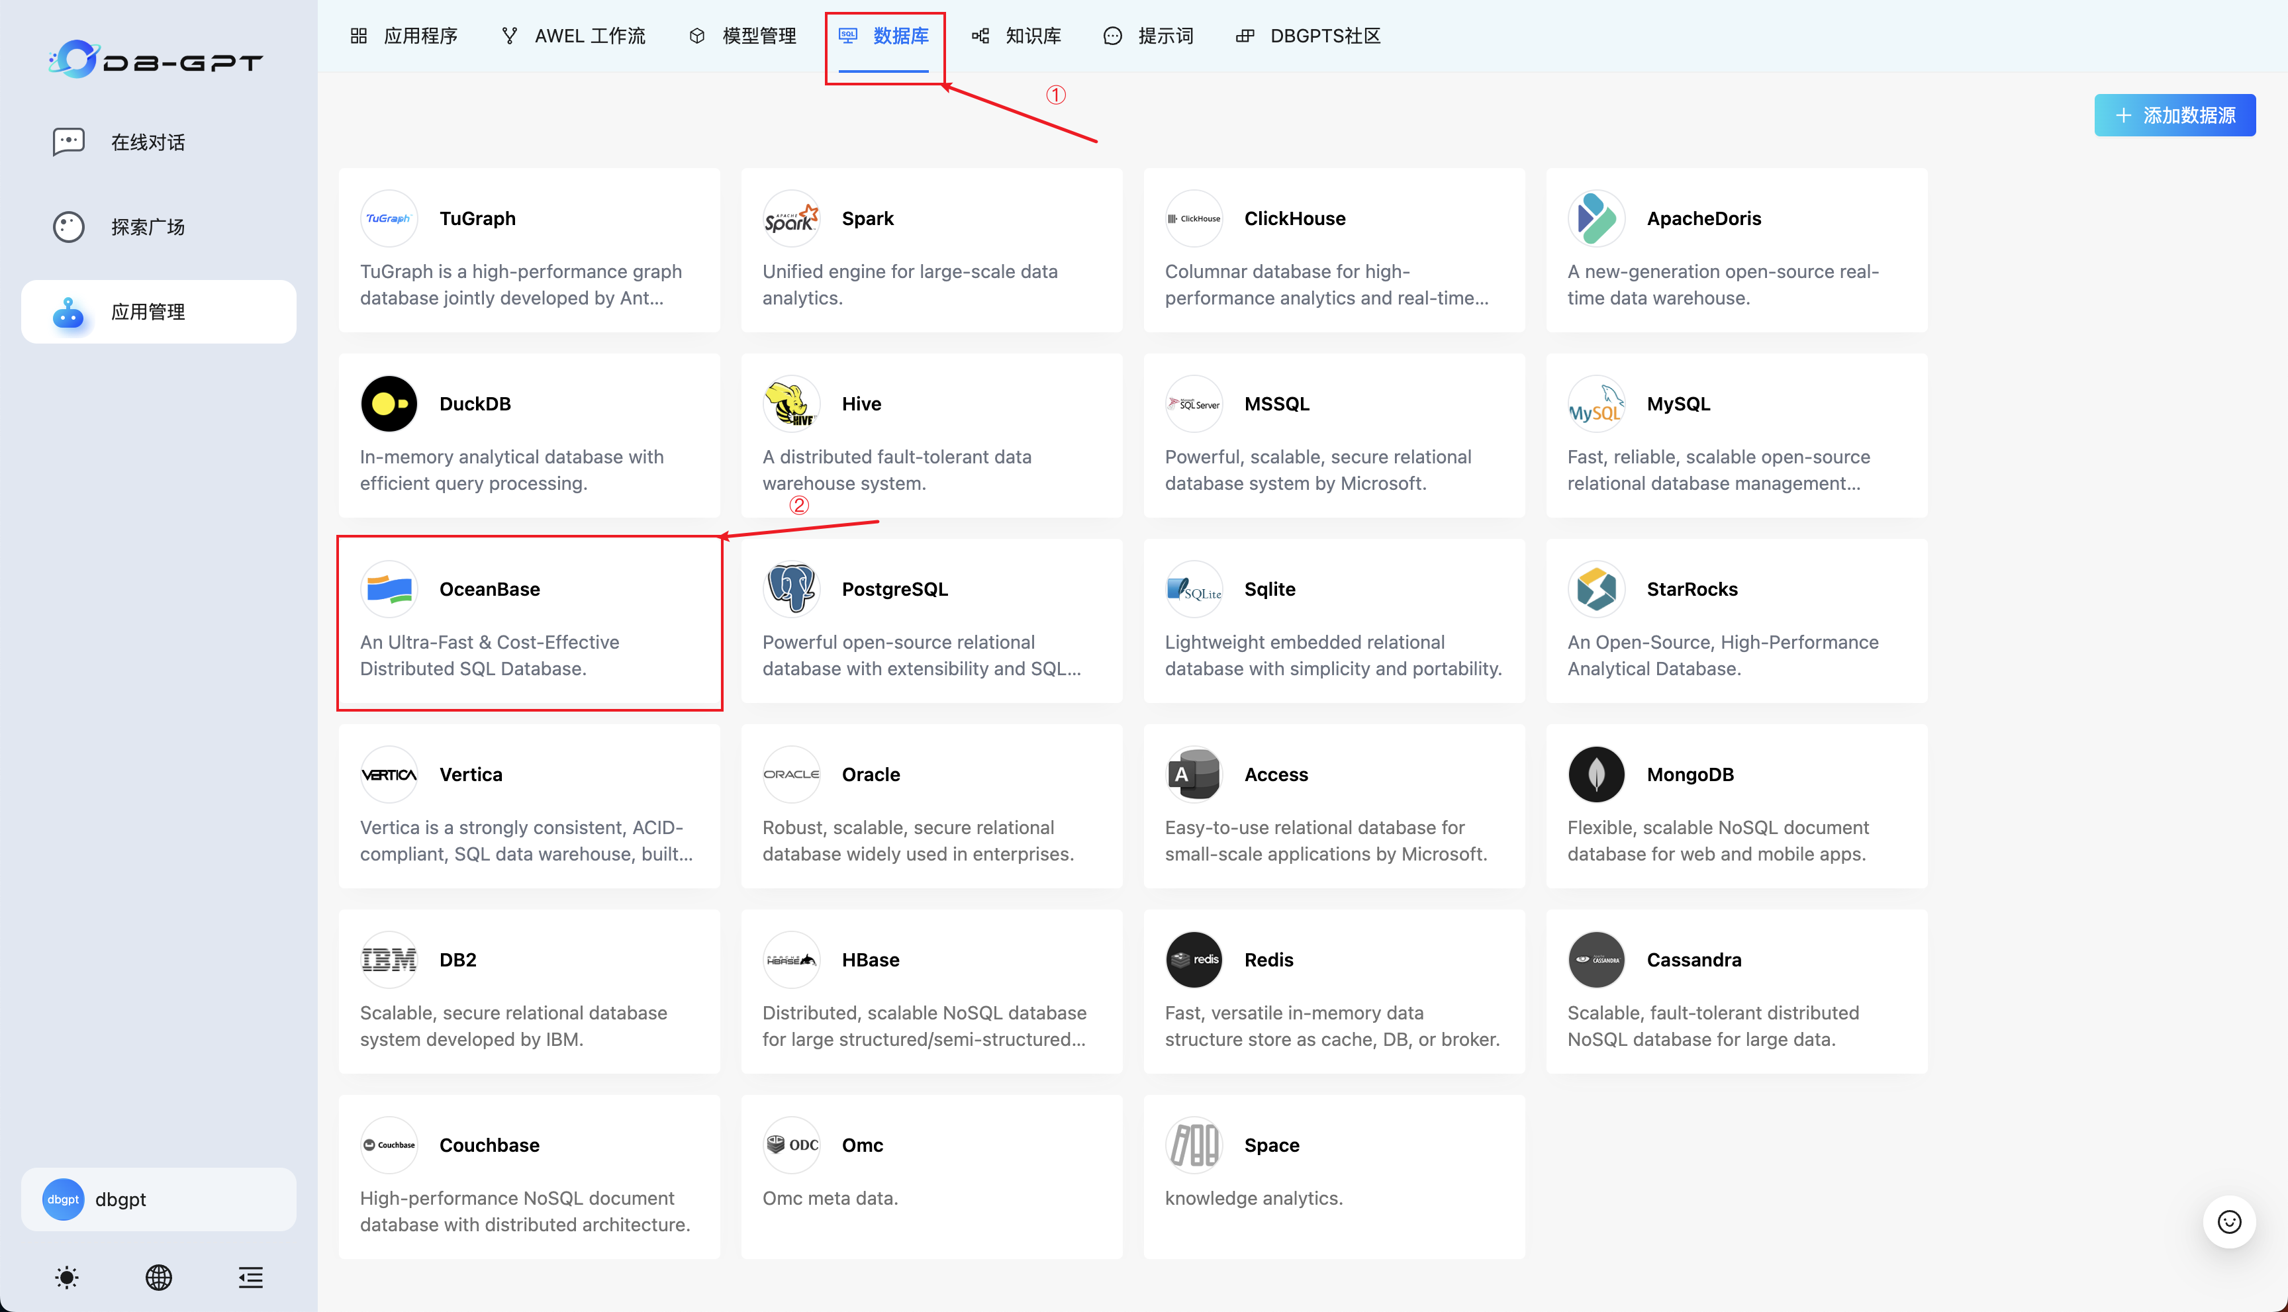The height and width of the screenshot is (1312, 2288).
Task: Click the Spark description text
Action: tap(910, 285)
